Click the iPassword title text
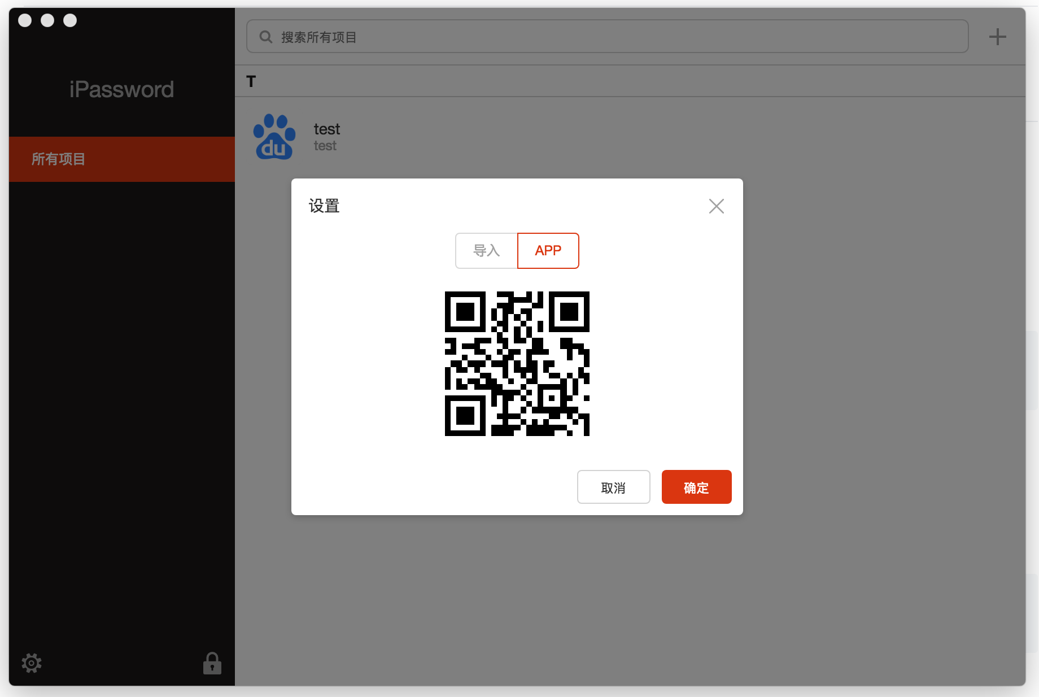Viewport: 1039px width, 697px height. 121,89
